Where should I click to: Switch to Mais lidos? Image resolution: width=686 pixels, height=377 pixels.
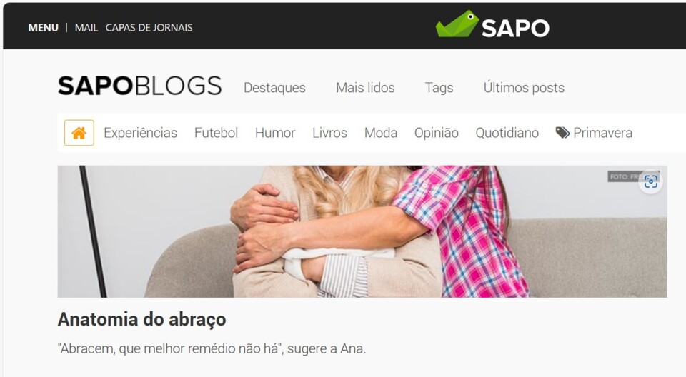tap(365, 88)
